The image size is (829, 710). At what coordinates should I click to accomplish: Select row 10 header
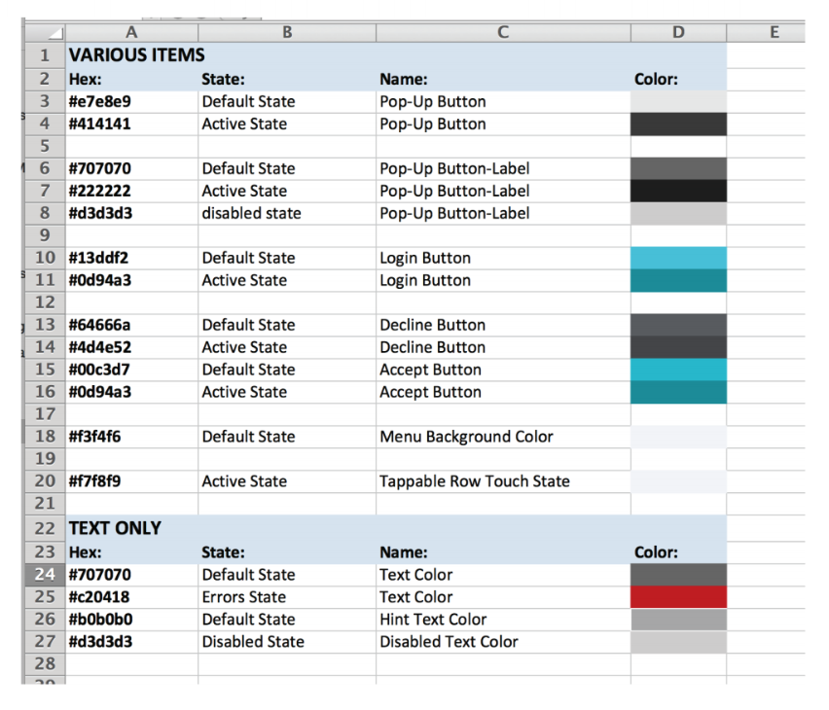coord(45,258)
